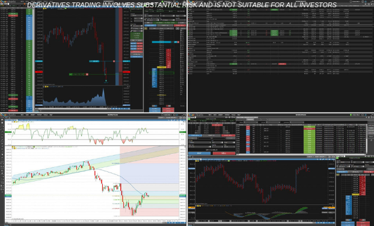Image resolution: width=374 pixels, height=226 pixels.
Task: Switch to the second tab of the orders table panel
Action: pos(250,119)
